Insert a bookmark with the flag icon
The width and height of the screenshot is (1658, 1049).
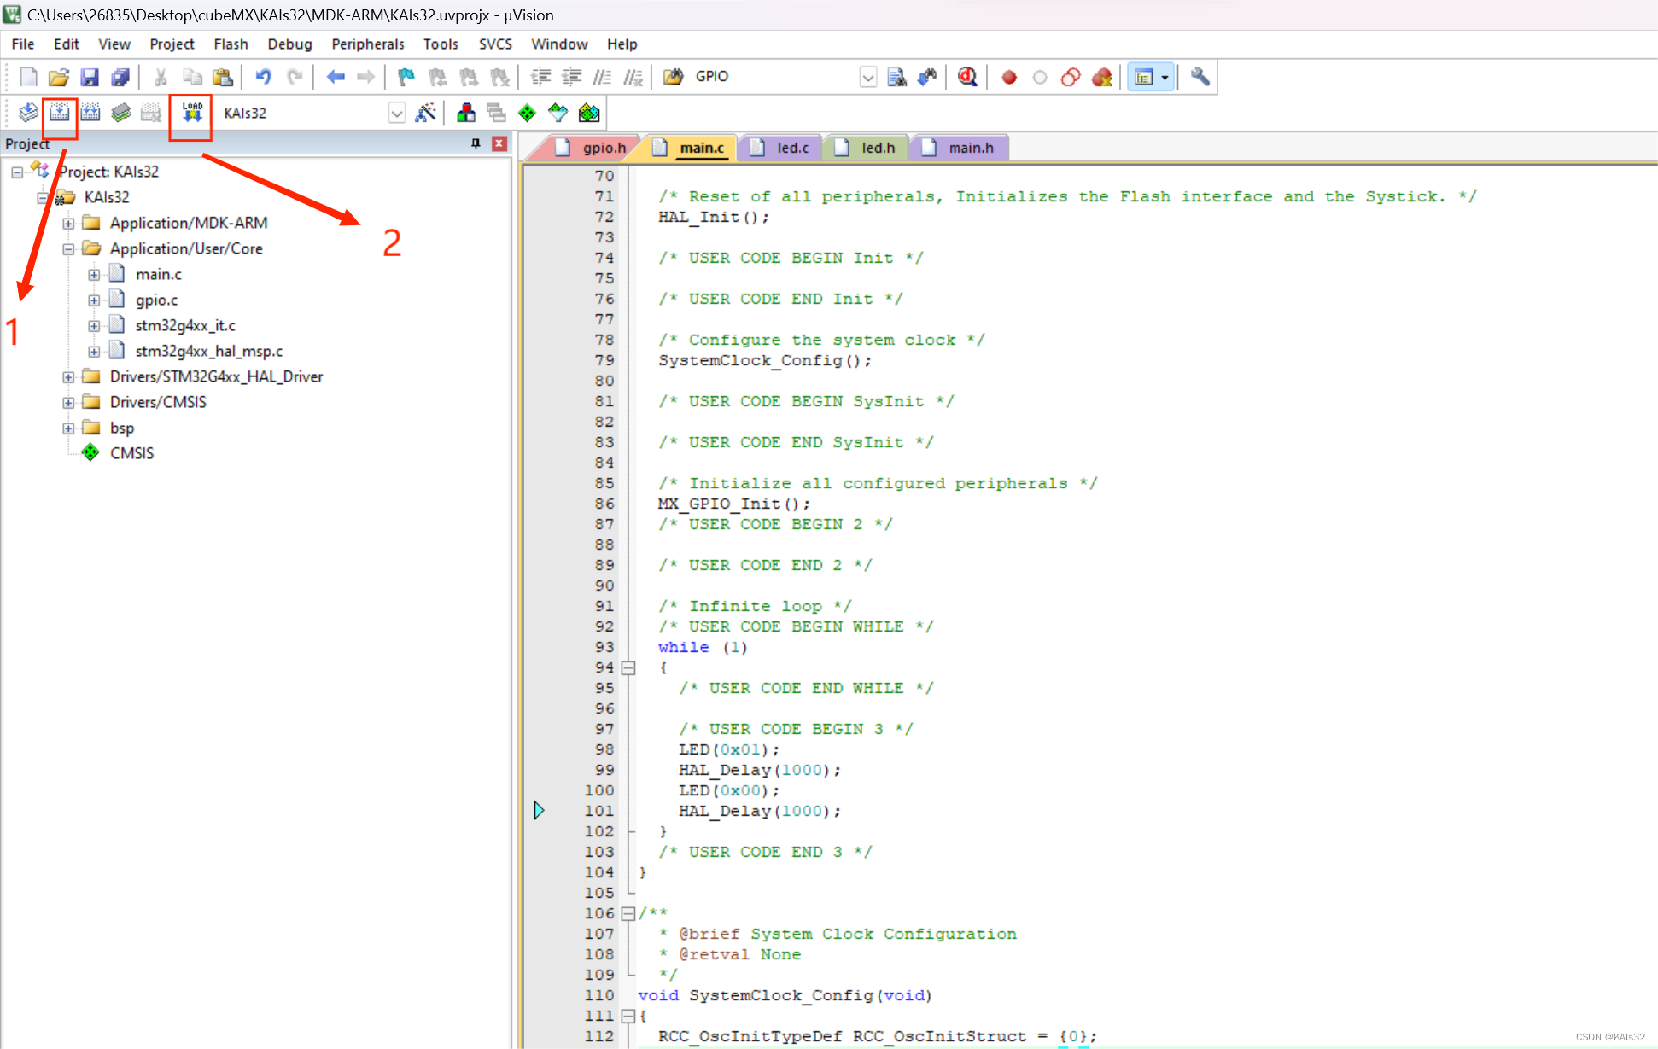(406, 77)
